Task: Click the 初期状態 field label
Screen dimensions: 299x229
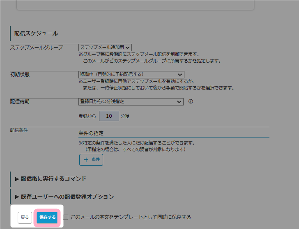Action: [20, 75]
